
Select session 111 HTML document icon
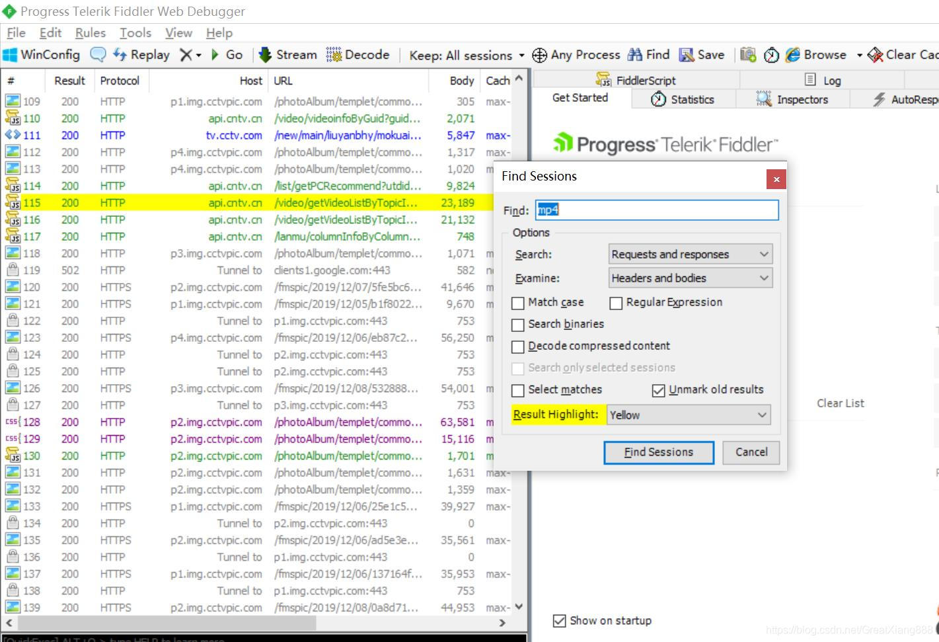pyautogui.click(x=13, y=135)
